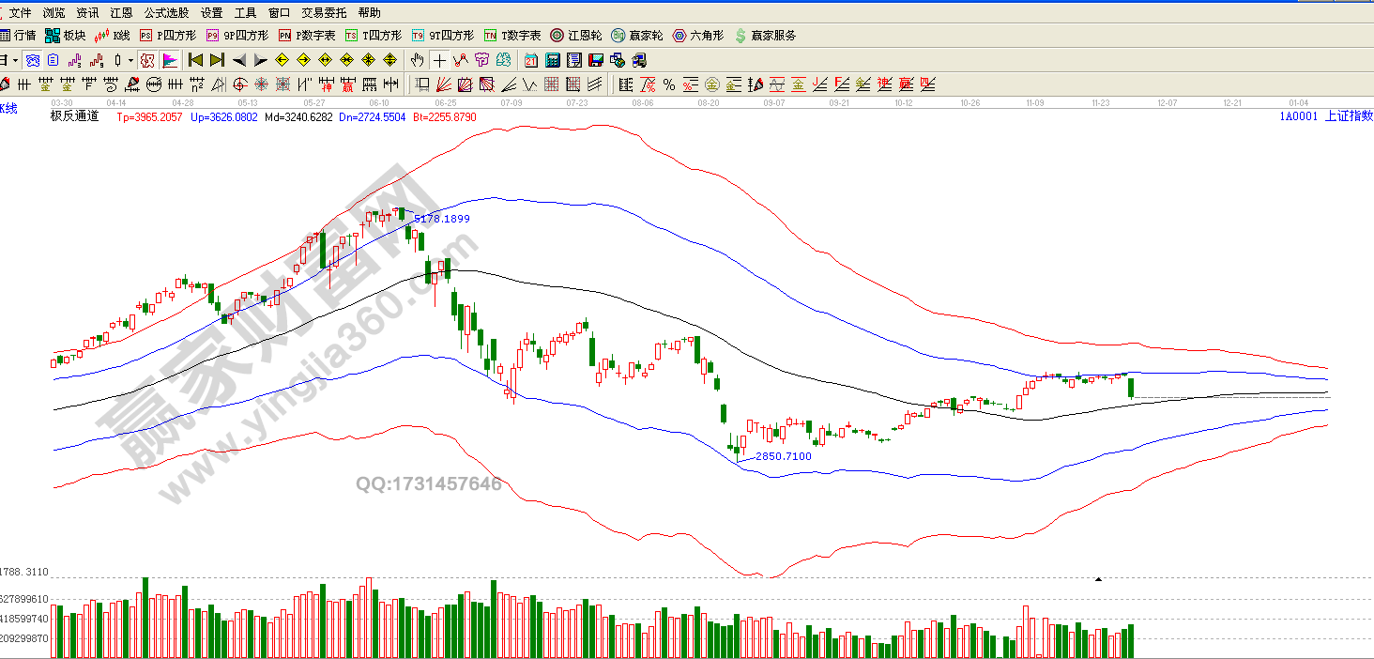The height and width of the screenshot is (659, 1374).
Task: Click the hand pan tool icon
Action: [418, 60]
